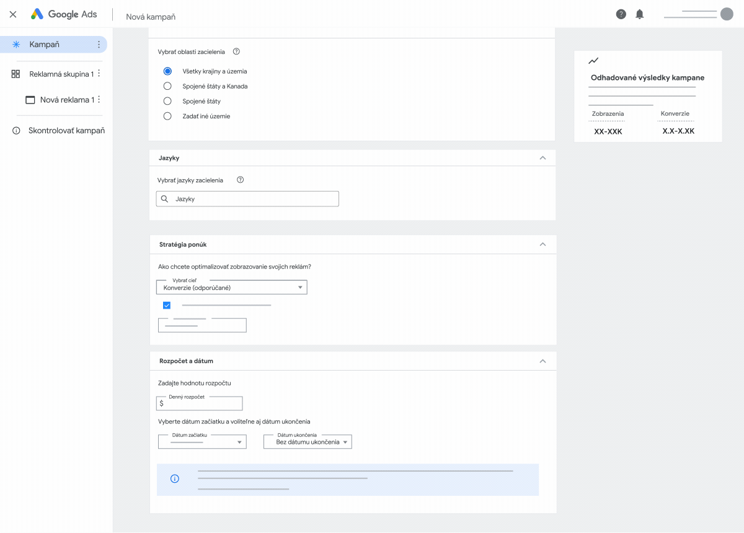
Task: Click the Zobrazenia label on estimates card
Action: coord(608,114)
